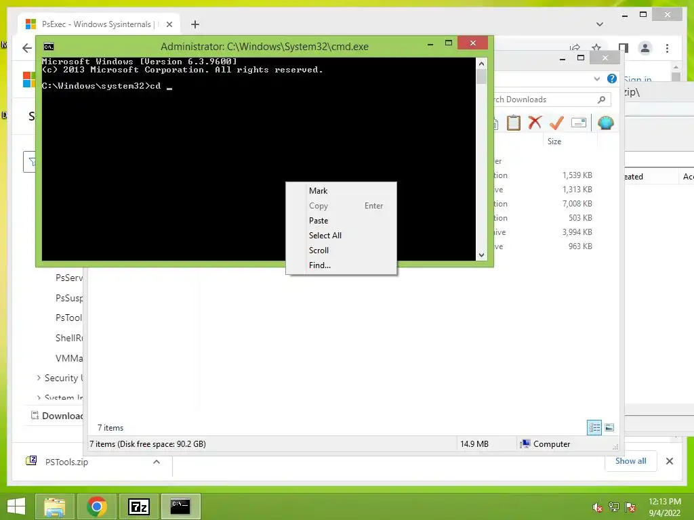Click the cmd scrollbar up arrow
Screen dimensions: 694x520
click(x=482, y=64)
